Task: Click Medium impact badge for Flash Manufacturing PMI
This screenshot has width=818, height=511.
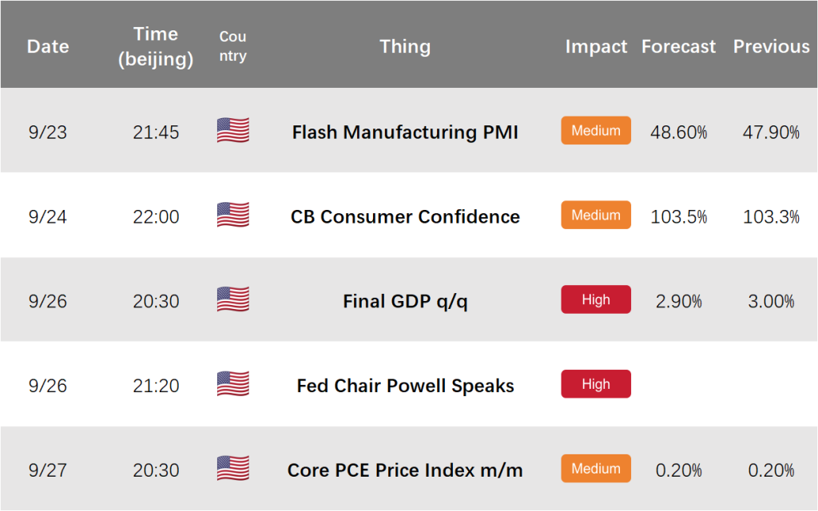Action: pyautogui.click(x=596, y=130)
